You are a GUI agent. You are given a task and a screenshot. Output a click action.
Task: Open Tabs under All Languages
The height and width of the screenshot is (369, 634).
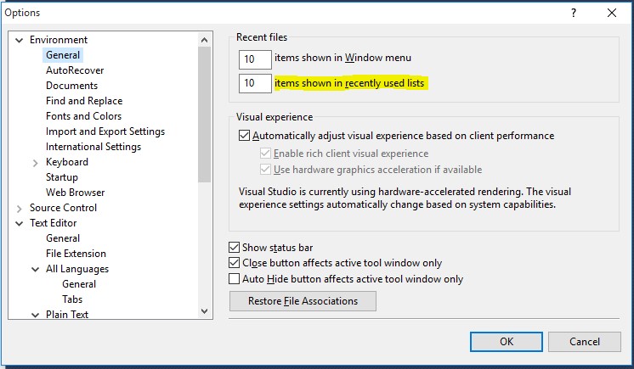pos(72,299)
